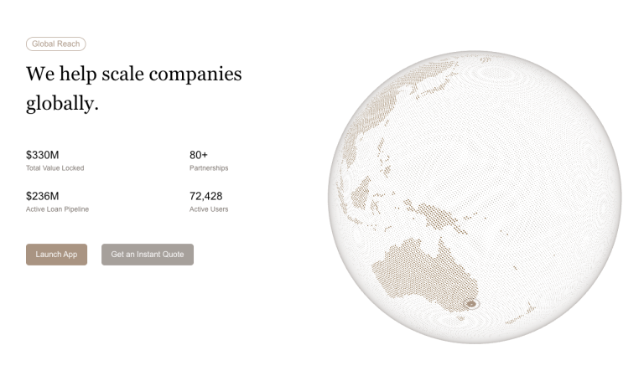Image resolution: width=644 pixels, height=376 pixels.
Task: Click the $236M statistic value
Action: [x=43, y=196]
